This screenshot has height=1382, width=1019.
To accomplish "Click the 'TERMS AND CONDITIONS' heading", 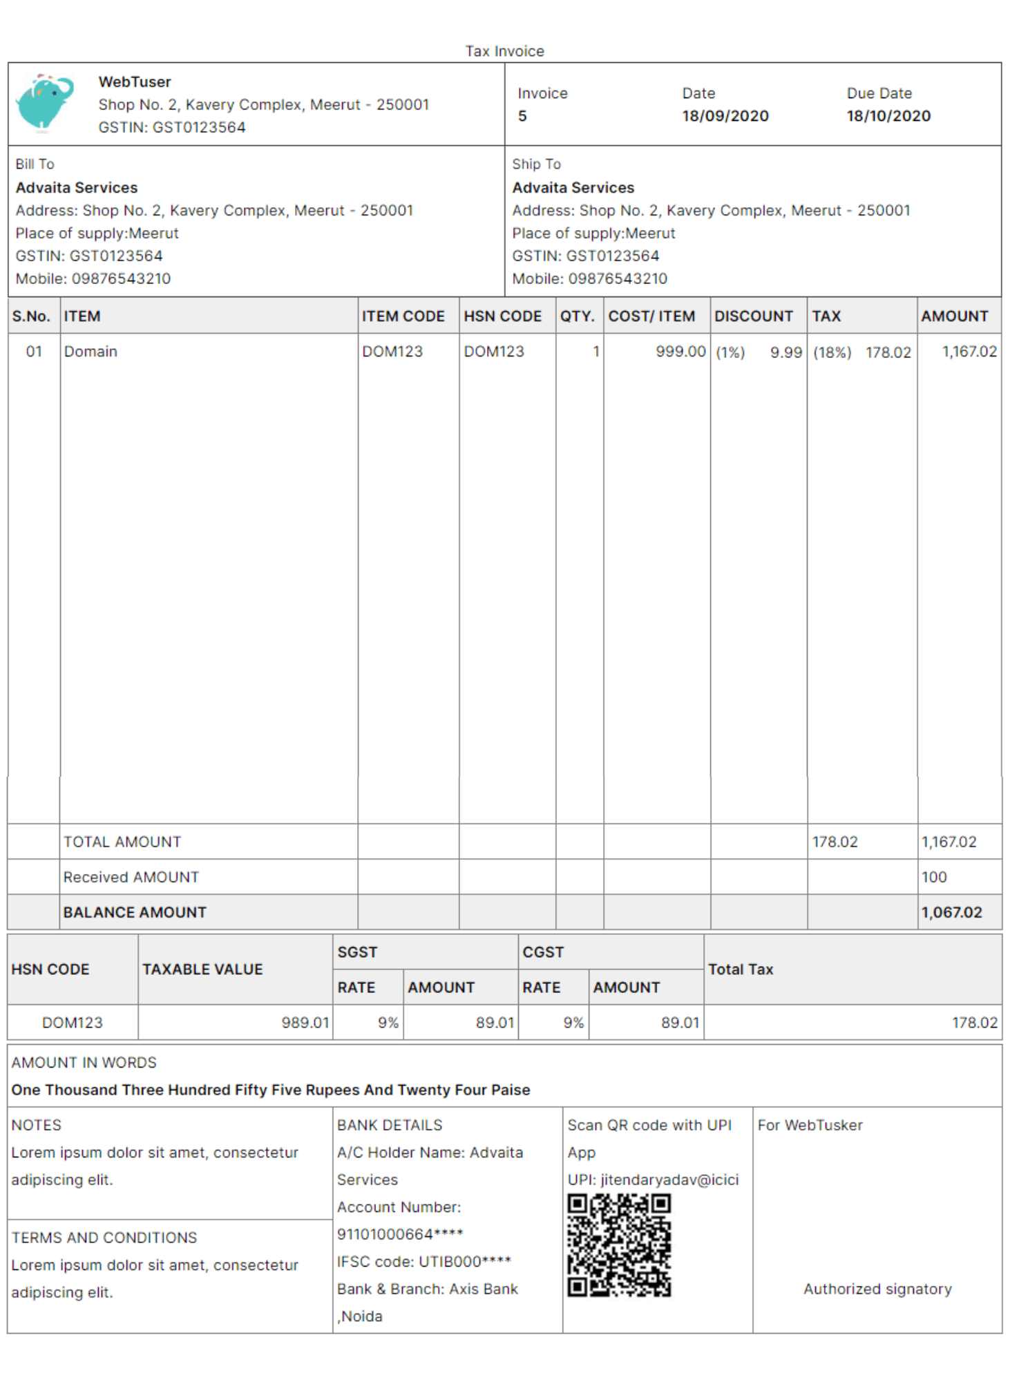I will pos(104,1238).
